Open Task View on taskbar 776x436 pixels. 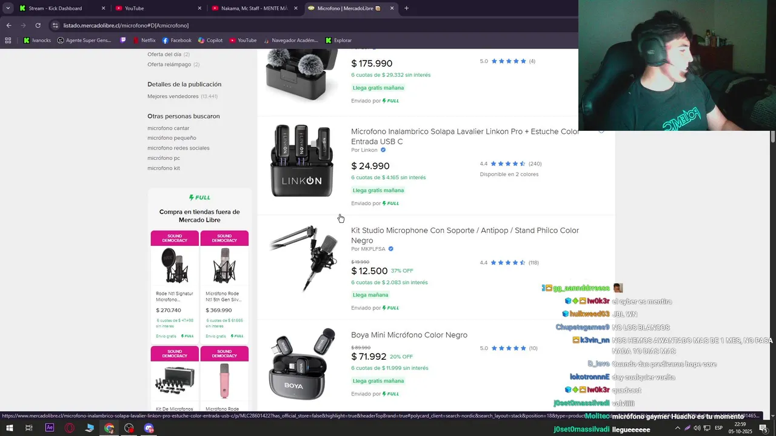pos(29,428)
